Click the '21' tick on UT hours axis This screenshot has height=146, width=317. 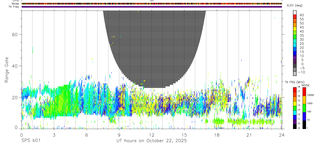pyautogui.click(x=249, y=135)
